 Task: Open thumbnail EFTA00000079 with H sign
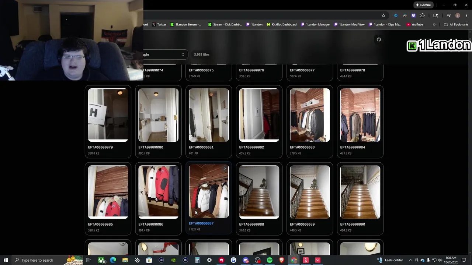click(108, 115)
